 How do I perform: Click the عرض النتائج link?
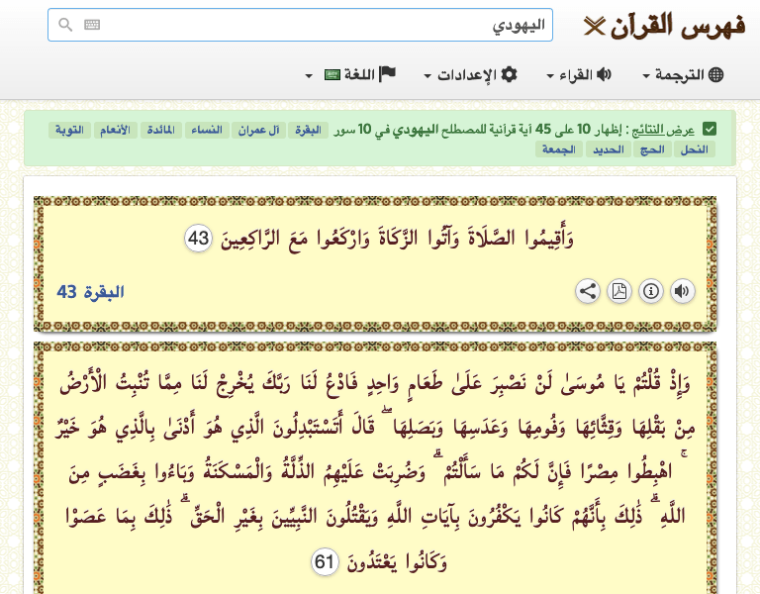(663, 130)
